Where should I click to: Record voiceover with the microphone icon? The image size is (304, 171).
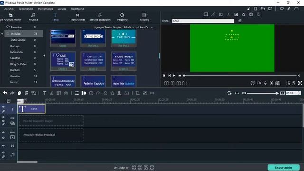tap(266, 83)
